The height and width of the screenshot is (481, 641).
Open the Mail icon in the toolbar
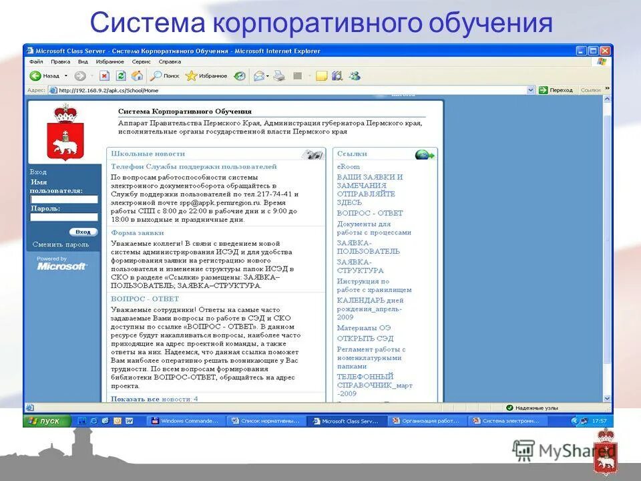point(260,75)
